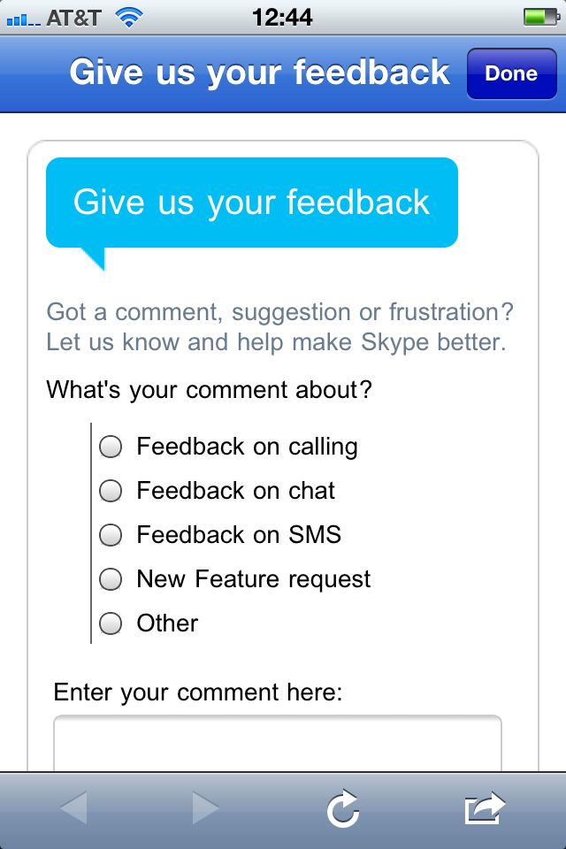Screen dimensions: 566x849
Task: Open the share action icon
Action: [485, 808]
